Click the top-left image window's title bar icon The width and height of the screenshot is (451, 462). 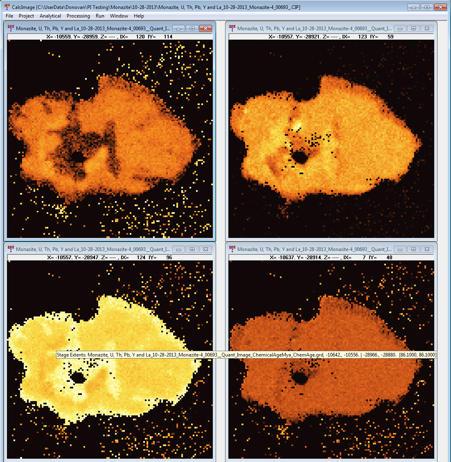pyautogui.click(x=11, y=28)
